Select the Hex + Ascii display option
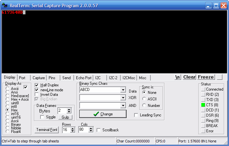 point(8,99)
